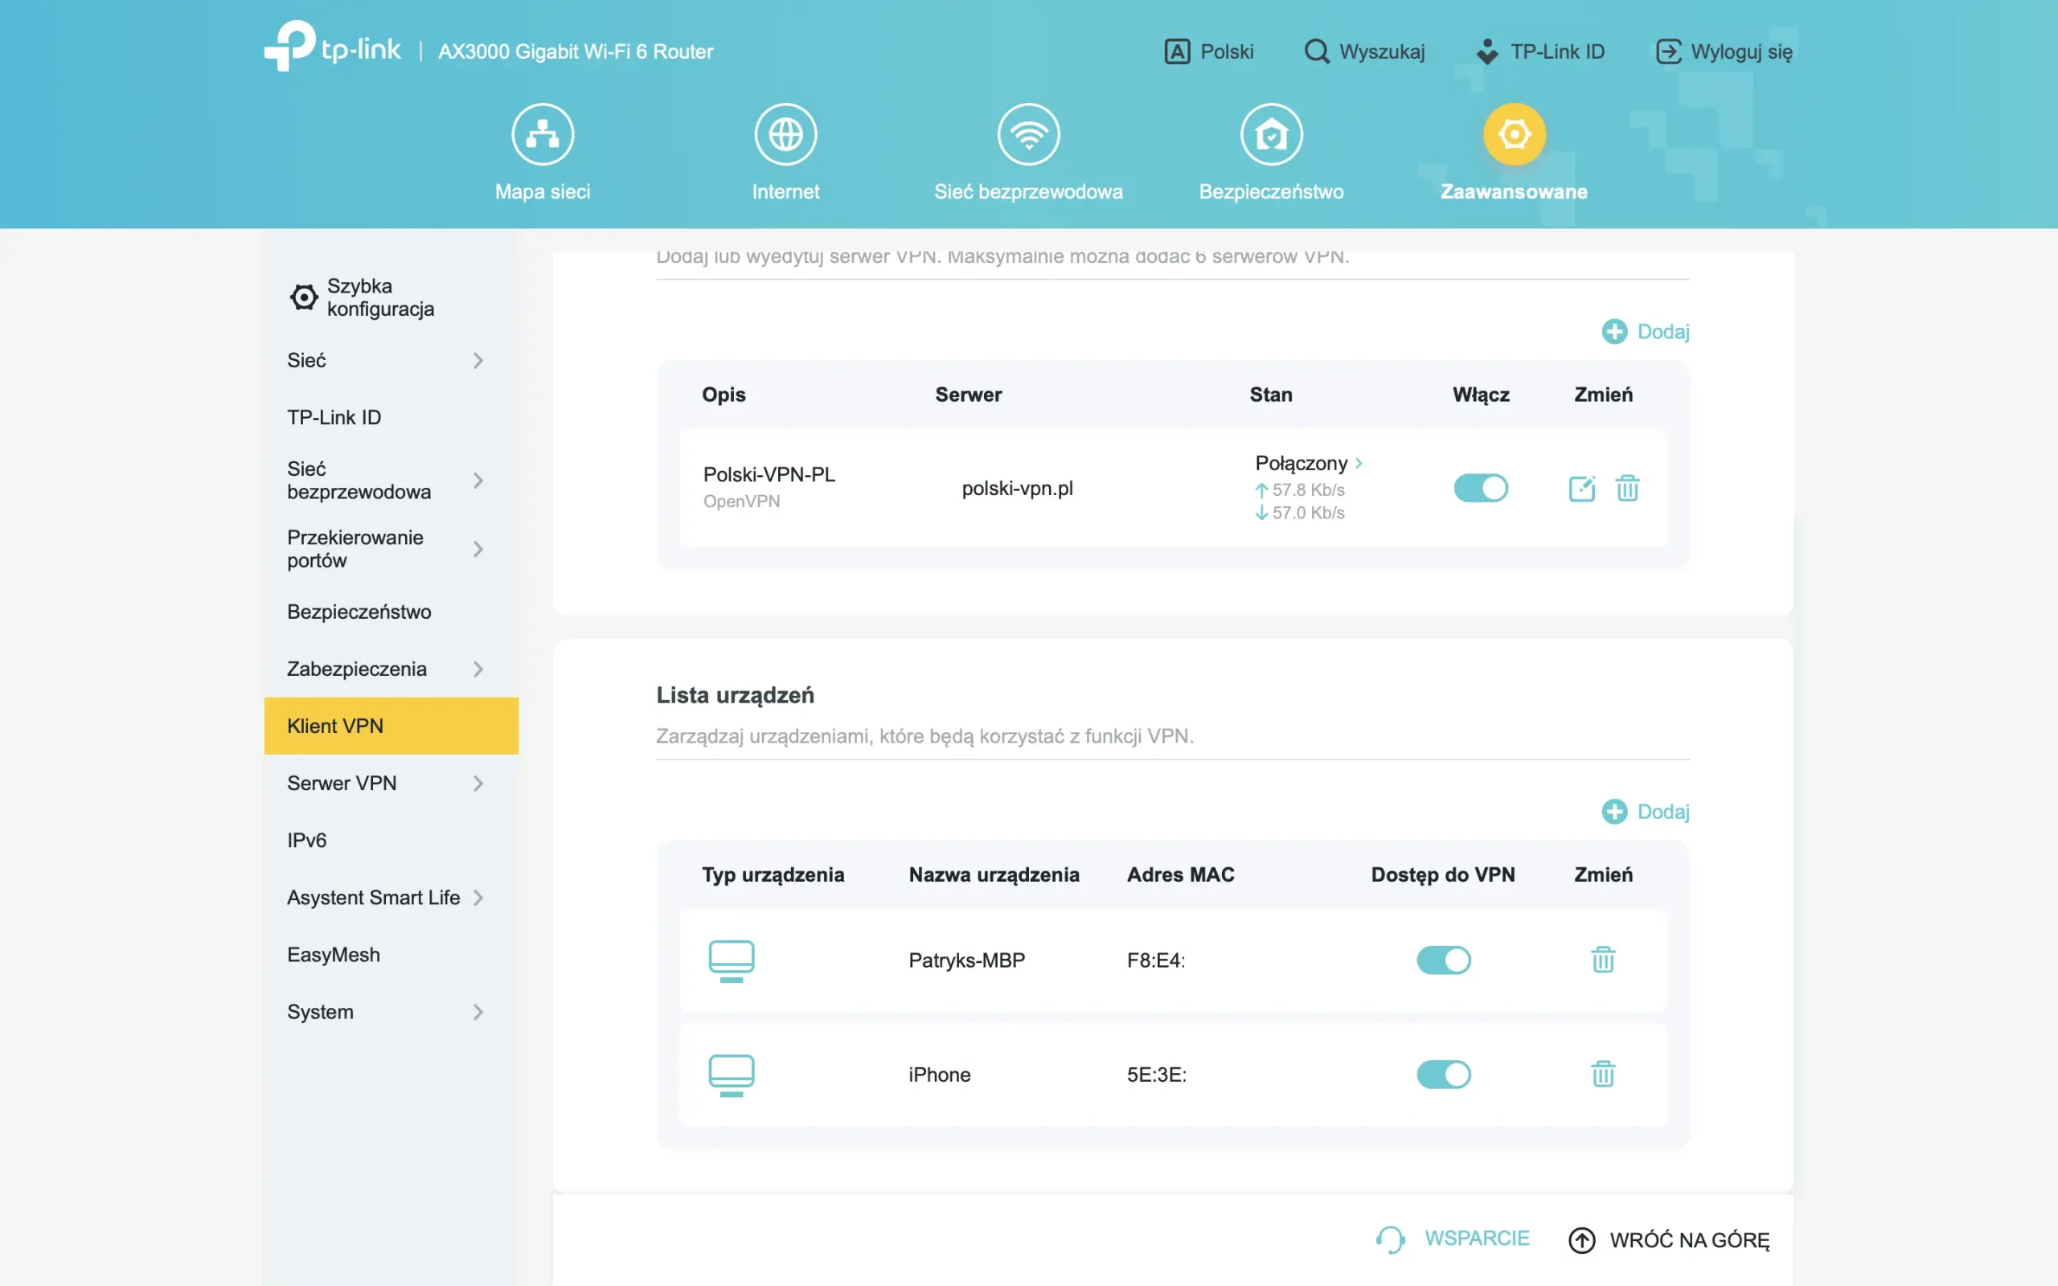Disable the Polski-VPN-PL server toggle
The image size is (2058, 1286).
1480,488
